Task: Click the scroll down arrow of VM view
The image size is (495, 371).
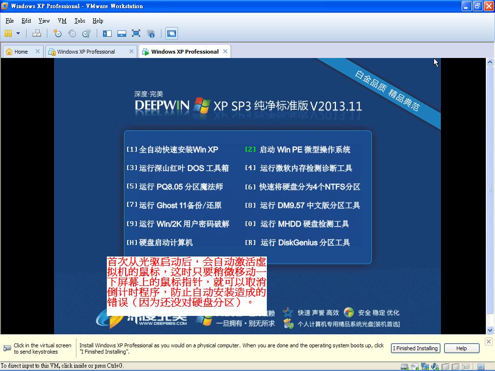Action: pos(490,330)
